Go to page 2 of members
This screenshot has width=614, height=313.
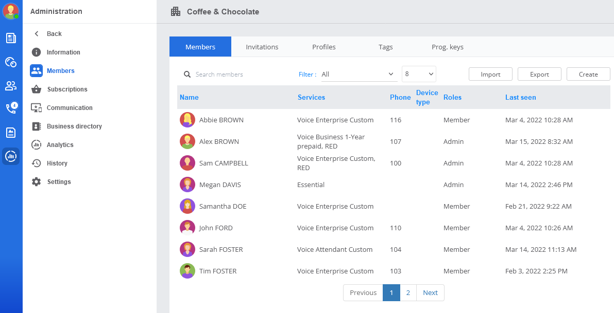(x=408, y=292)
